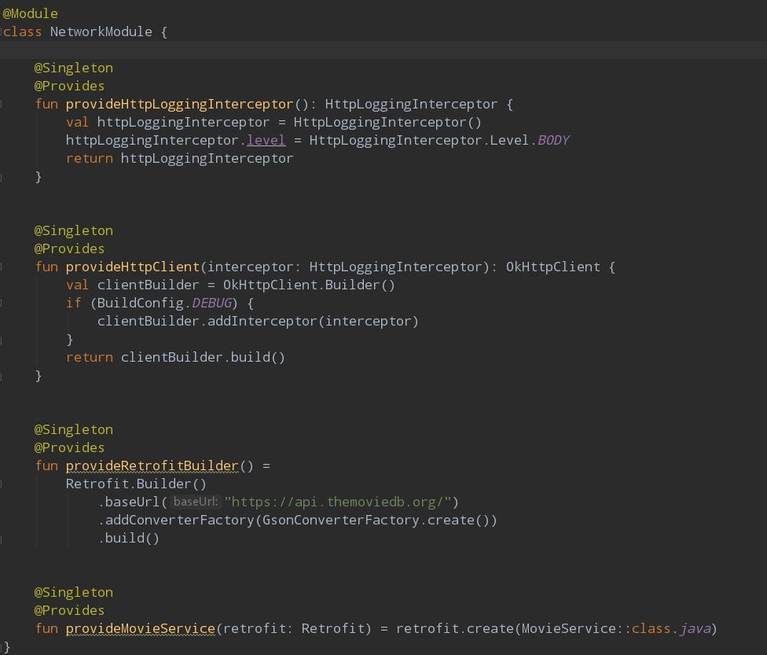Click @Provides above provideMovieService
This screenshot has height=655, width=767.
(69, 610)
